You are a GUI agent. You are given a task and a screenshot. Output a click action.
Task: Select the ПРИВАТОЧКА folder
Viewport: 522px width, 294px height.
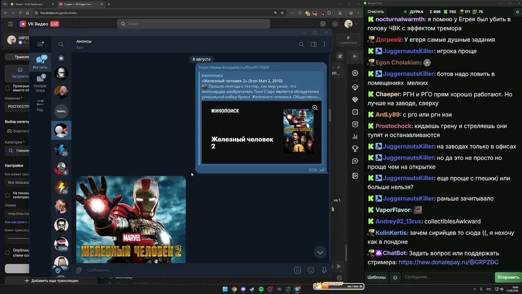pos(40,83)
